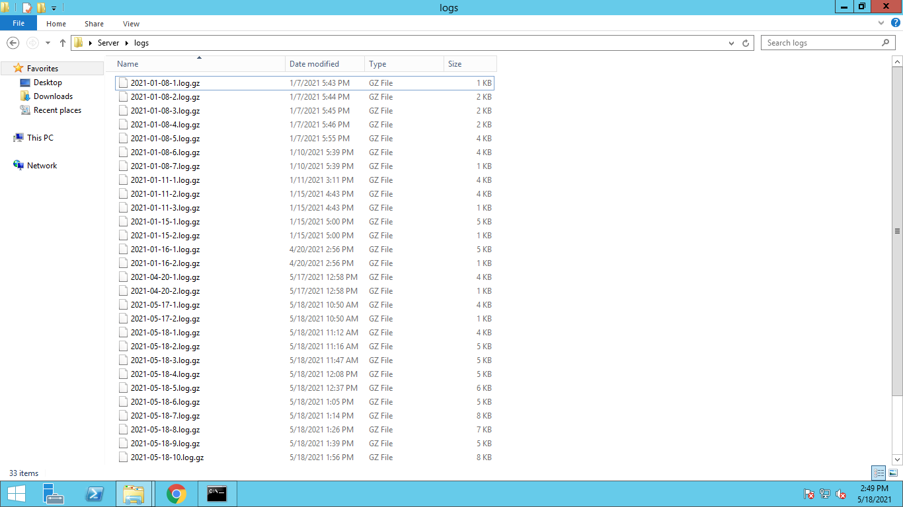The width and height of the screenshot is (903, 507).
Task: Launch Windows PowerShell from the taskbar
Action: click(95, 494)
